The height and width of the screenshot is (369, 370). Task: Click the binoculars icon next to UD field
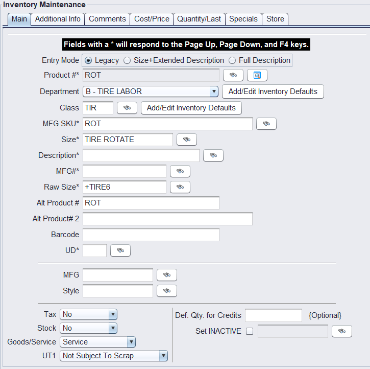pos(120,250)
